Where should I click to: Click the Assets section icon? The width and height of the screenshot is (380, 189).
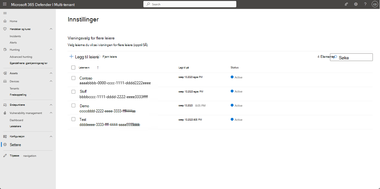(x=5, y=73)
